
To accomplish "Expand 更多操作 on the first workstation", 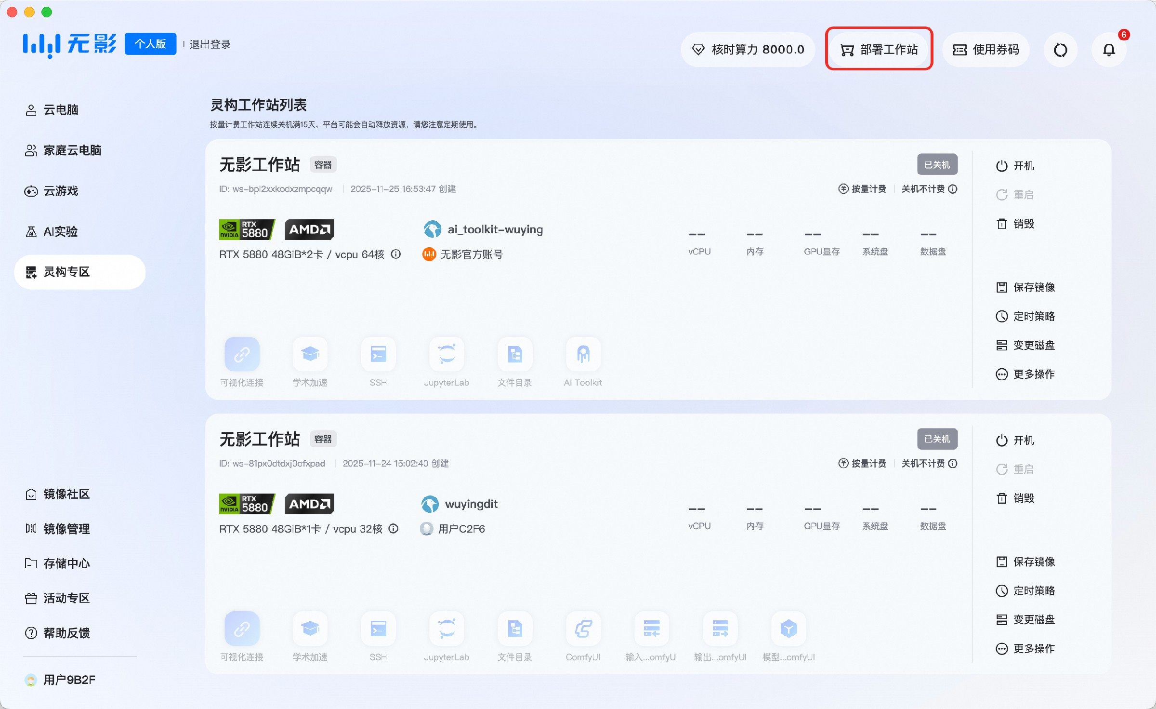I will 1025,374.
